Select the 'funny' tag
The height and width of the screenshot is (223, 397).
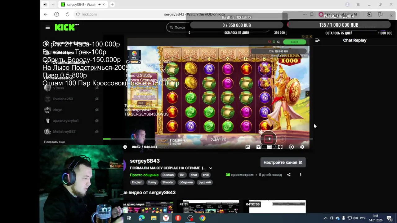[152, 182]
